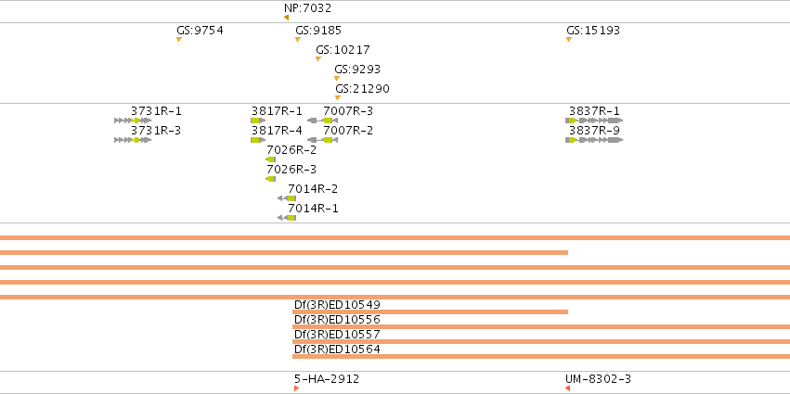Click the 7014R-1 transcript glyph
This screenshot has height=394, width=790.
point(287,218)
